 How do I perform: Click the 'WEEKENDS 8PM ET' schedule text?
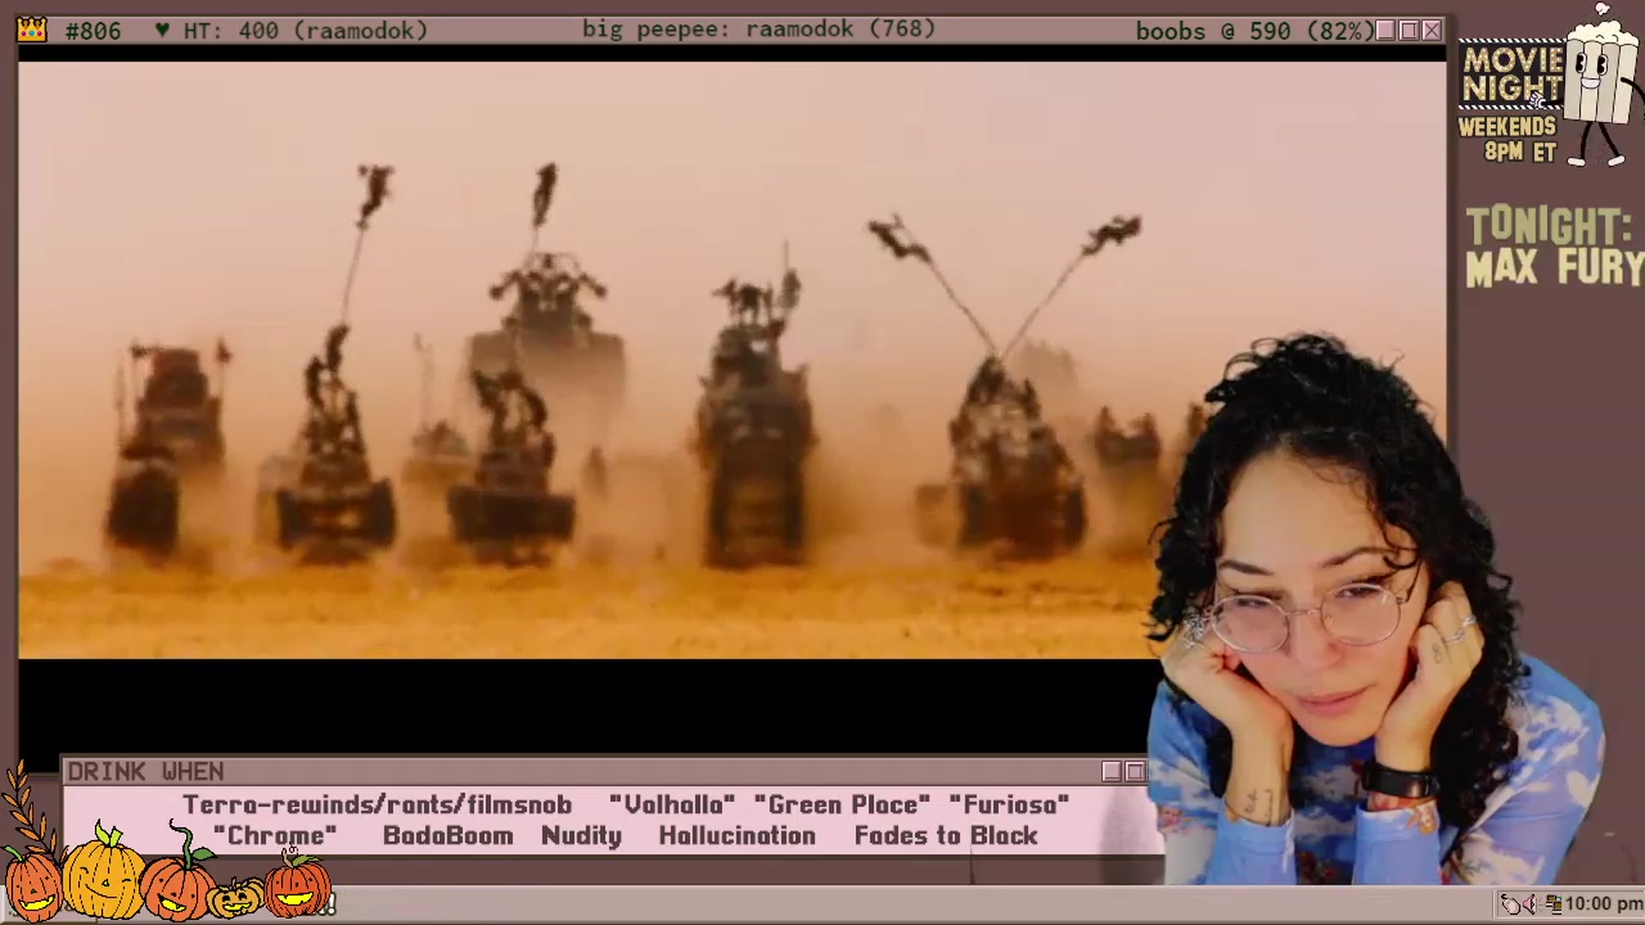point(1507,140)
